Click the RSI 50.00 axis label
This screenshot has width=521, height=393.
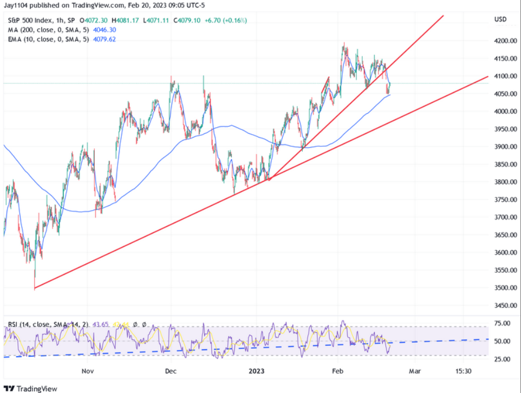point(502,341)
